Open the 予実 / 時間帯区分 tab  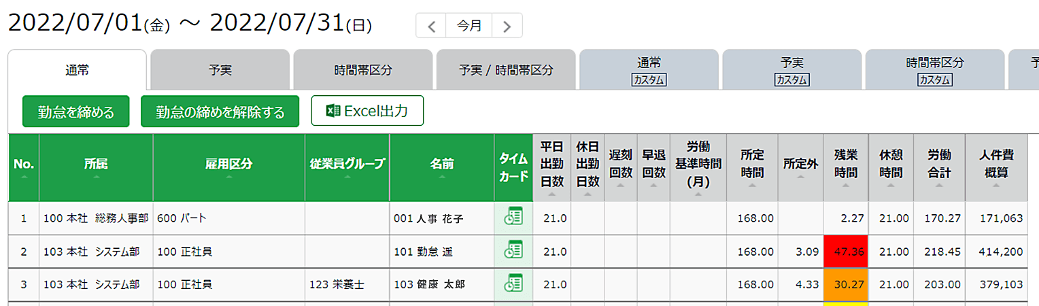506,69
